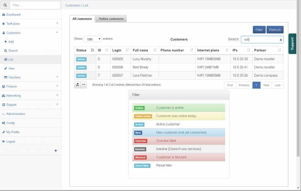Screen dimensions: 301x191
Task: Clear the search field with X icon
Action: pos(281,40)
